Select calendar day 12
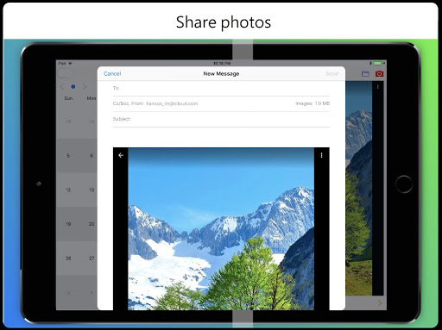The image size is (442, 330). [68, 190]
